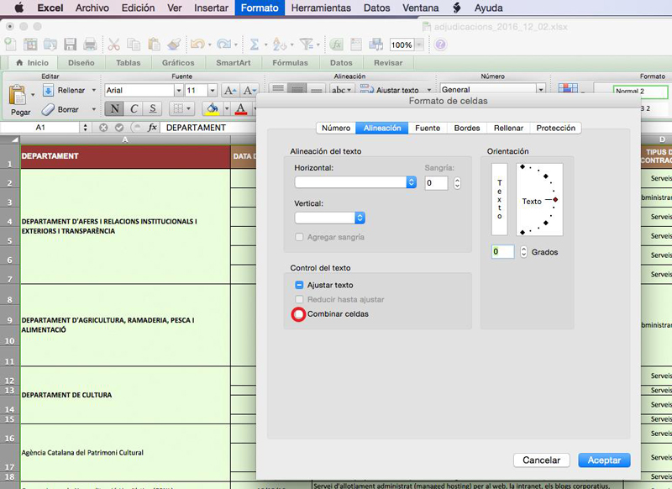Expand the Rellenar dropdown arrow
Image resolution: width=672 pixels, height=489 pixels.
94,91
